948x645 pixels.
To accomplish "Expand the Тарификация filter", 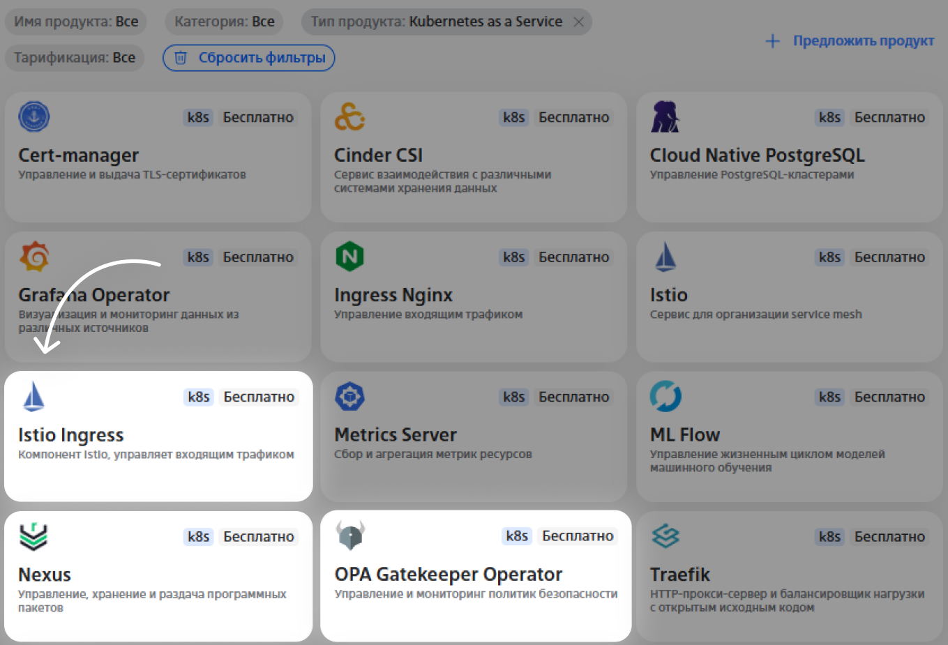I will point(75,57).
